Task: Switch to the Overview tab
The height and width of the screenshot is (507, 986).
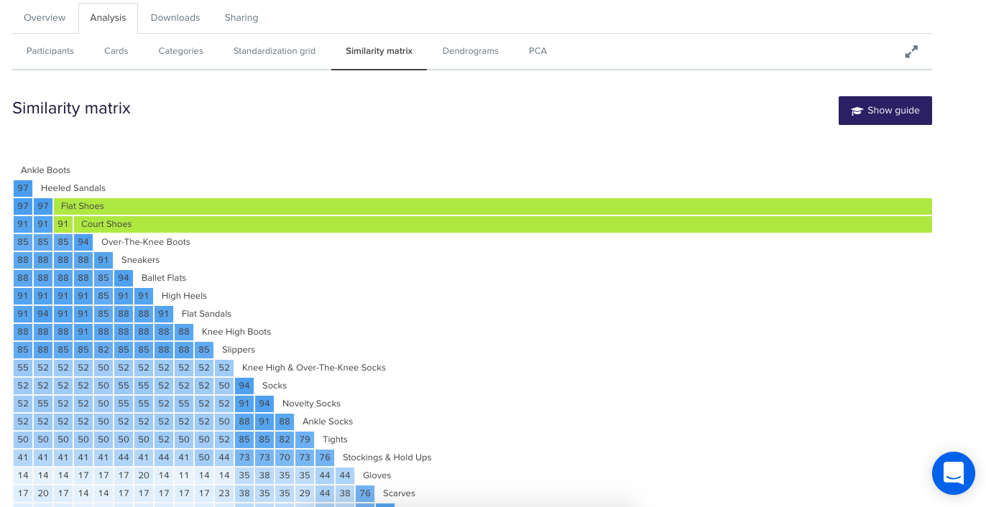Action: 45,17
